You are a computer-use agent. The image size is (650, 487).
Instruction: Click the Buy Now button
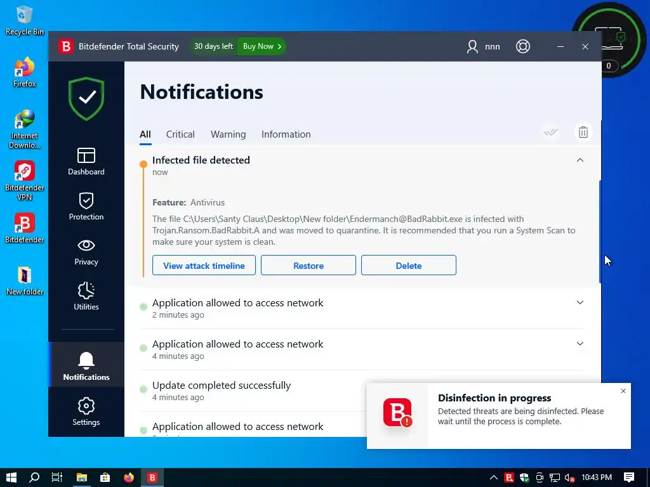pyautogui.click(x=262, y=46)
